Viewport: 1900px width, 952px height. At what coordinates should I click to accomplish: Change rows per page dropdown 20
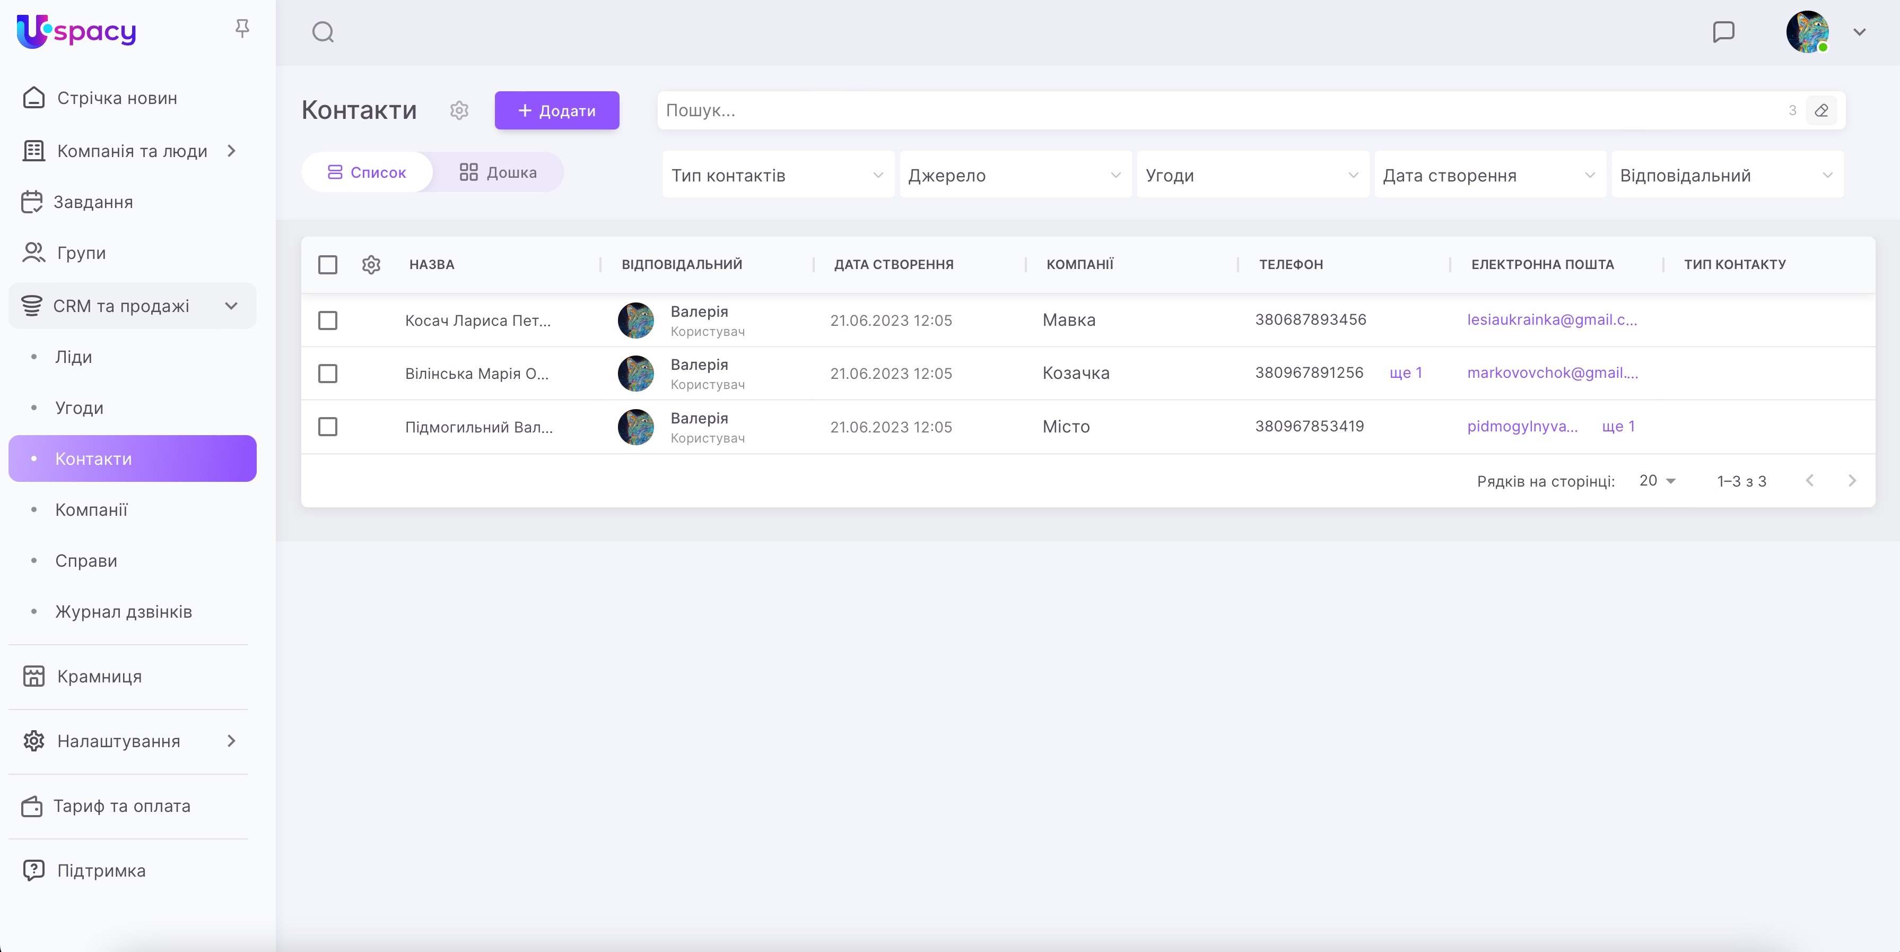click(x=1657, y=481)
